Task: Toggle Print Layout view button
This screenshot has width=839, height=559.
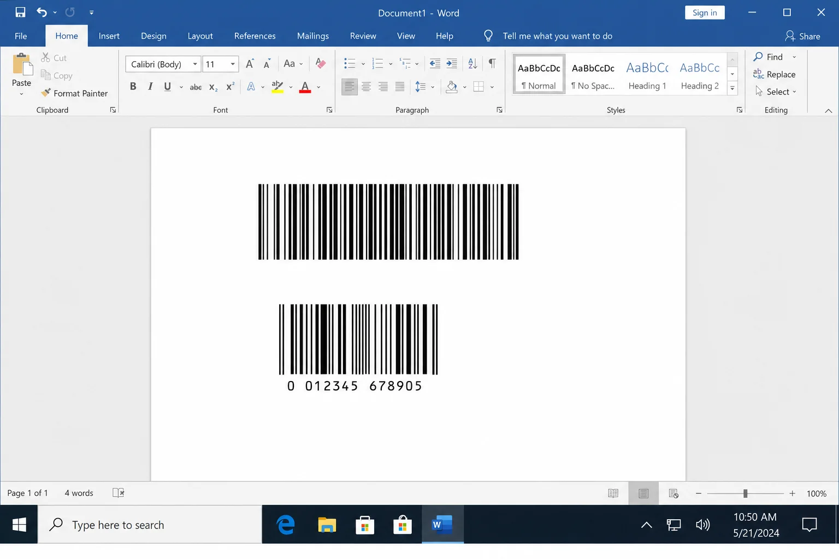Action: [x=643, y=493]
